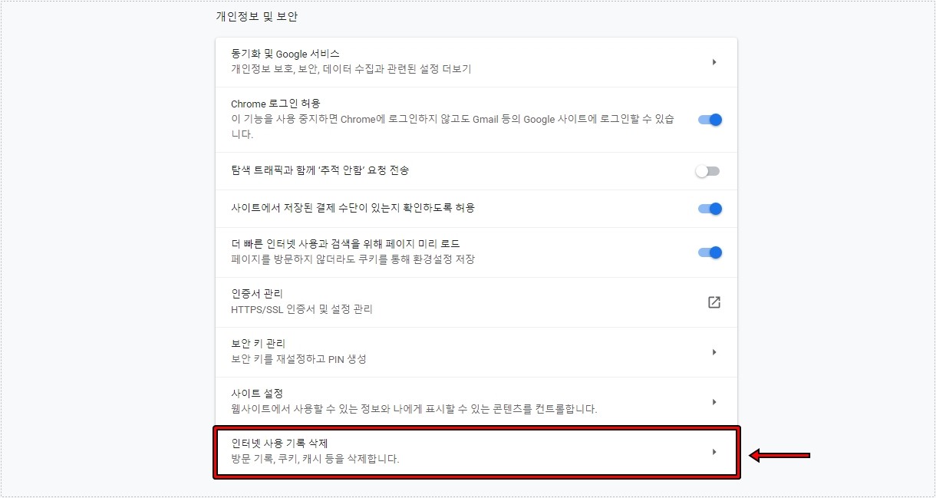Click the arrow icon next to 동기화 및 Google 서비스

click(x=714, y=62)
